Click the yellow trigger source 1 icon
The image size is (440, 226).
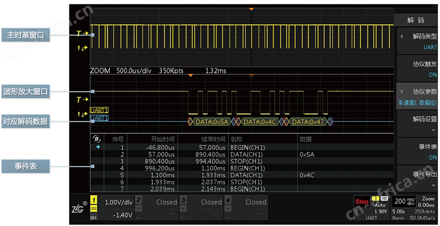point(375,198)
